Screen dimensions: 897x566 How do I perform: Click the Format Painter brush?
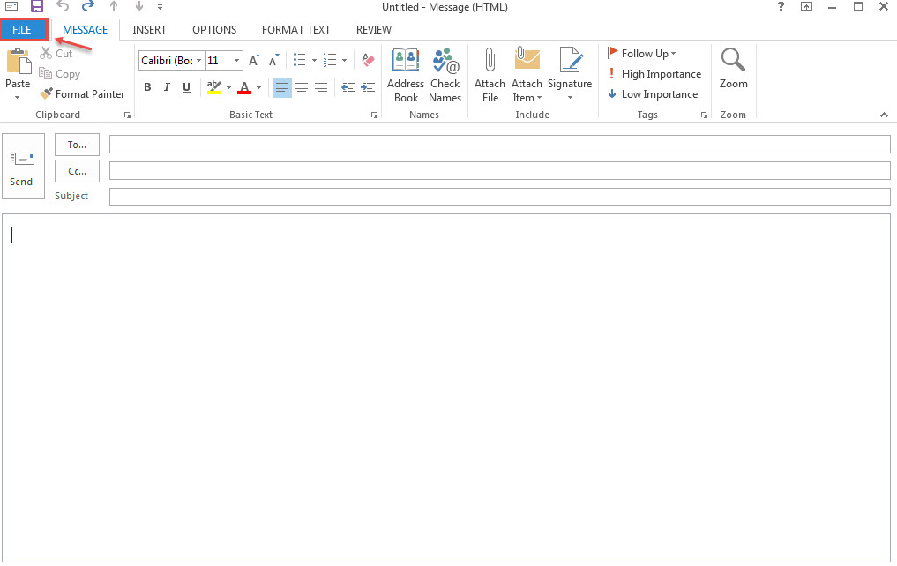click(82, 94)
